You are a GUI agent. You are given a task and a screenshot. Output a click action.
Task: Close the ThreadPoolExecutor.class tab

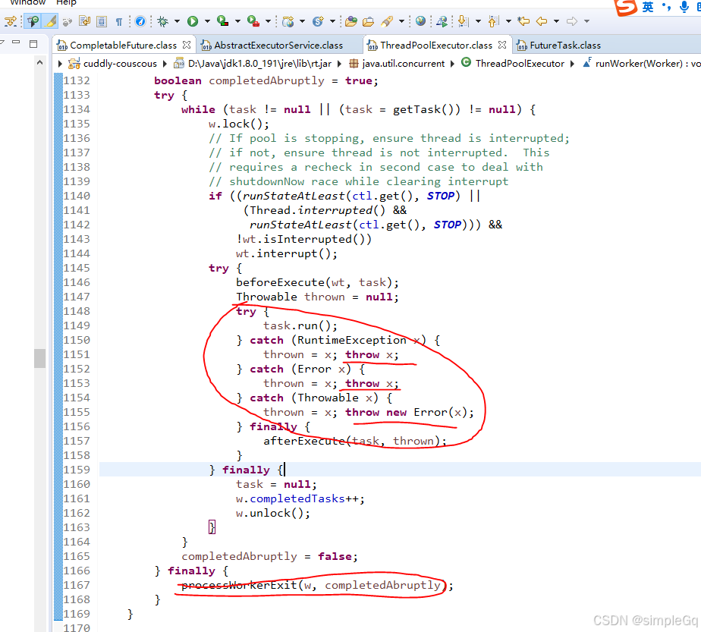coord(502,45)
